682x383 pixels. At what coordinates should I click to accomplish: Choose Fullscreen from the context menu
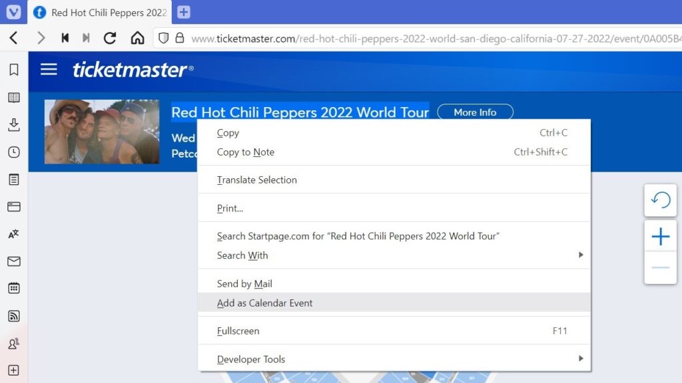[394, 331]
